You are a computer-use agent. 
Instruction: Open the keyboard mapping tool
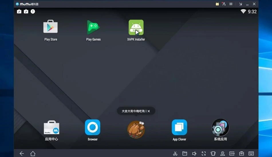pos(251,153)
